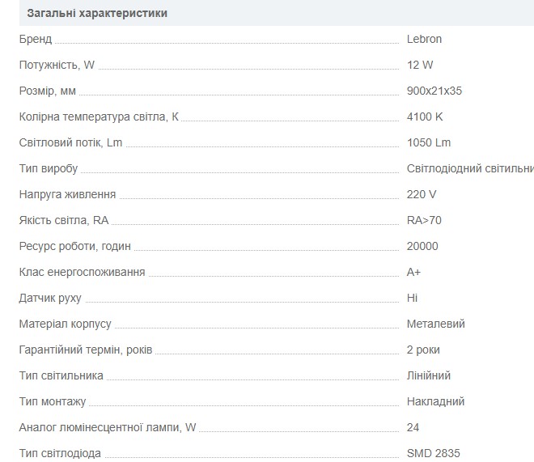Click the SMD 2835 LED type value

(x=433, y=453)
